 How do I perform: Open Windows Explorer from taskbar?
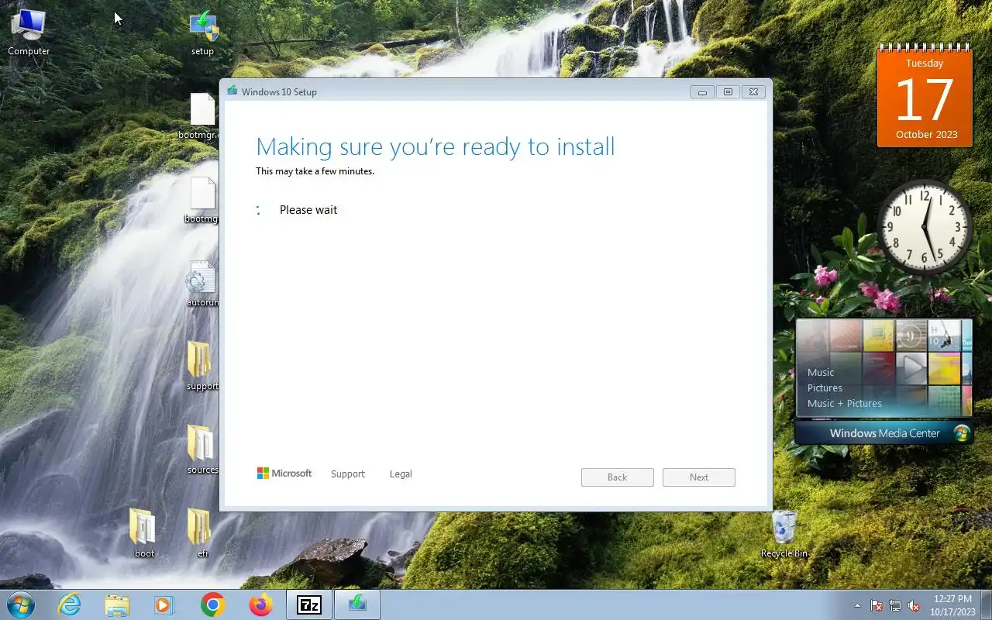coord(117,604)
